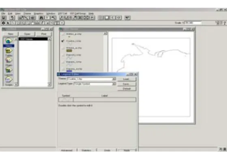Click the Save Project toolbar button
Screen dimensions: 227x152
pyautogui.click(x=4, y=18)
